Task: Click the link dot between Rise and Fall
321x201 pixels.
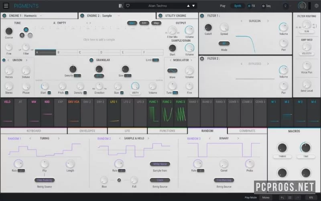Action: point(119,180)
